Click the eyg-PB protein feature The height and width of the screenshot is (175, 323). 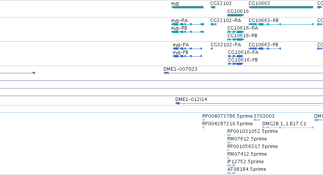pos(187,56)
